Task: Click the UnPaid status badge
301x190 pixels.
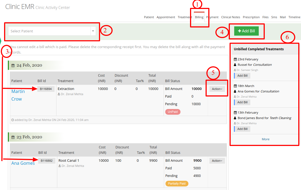Action: point(173,112)
